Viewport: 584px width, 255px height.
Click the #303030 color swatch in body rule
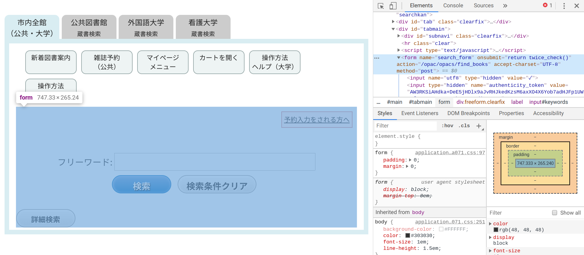coord(408,236)
